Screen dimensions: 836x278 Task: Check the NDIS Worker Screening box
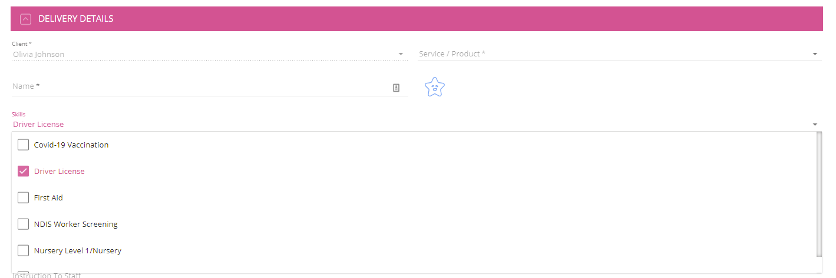pos(23,224)
